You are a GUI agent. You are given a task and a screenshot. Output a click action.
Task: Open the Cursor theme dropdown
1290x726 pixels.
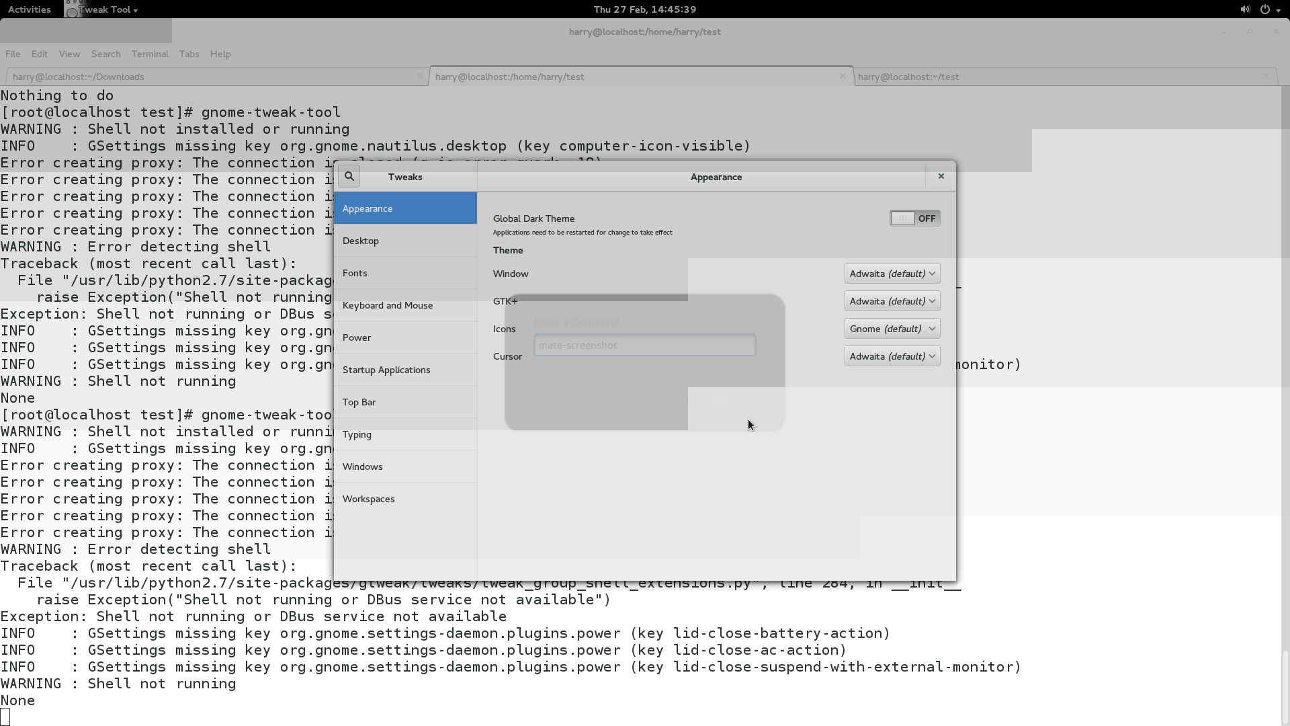[x=892, y=356]
